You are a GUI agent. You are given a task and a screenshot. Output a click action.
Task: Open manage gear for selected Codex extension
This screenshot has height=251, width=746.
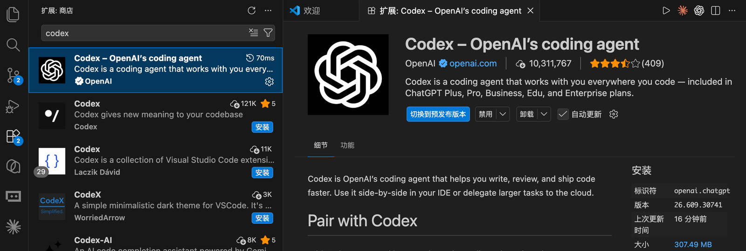(x=269, y=81)
